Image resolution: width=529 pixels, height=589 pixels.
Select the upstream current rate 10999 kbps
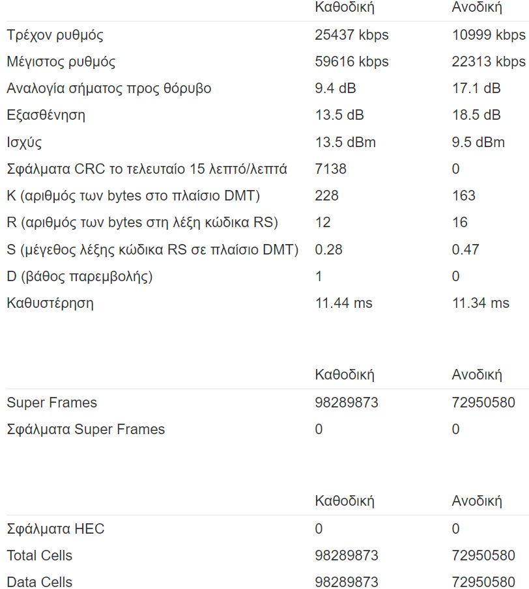[489, 35]
